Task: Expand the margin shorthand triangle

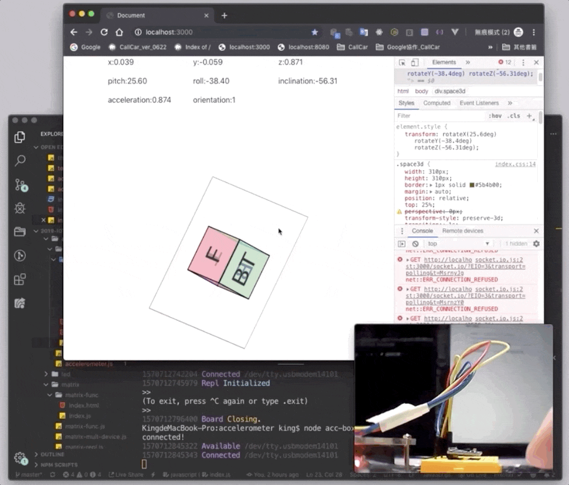Action: point(431,191)
